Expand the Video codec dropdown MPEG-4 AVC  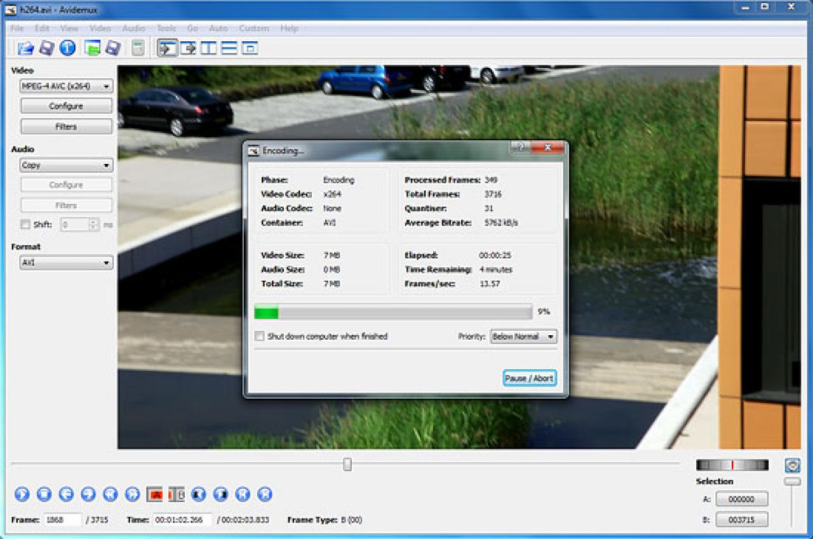tap(66, 86)
